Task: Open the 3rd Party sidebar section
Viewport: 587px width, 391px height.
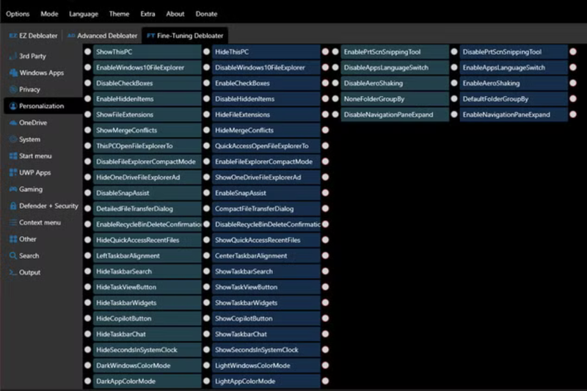Action: click(x=33, y=56)
